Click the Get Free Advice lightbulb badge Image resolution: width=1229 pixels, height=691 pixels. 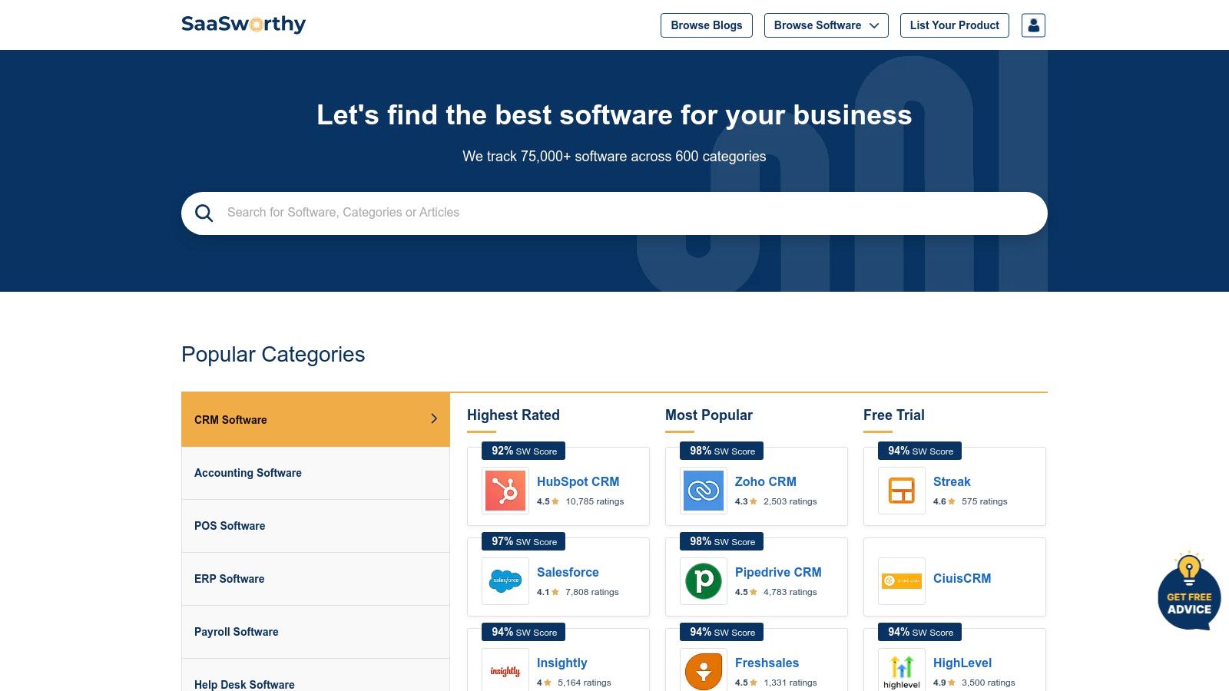1188,591
